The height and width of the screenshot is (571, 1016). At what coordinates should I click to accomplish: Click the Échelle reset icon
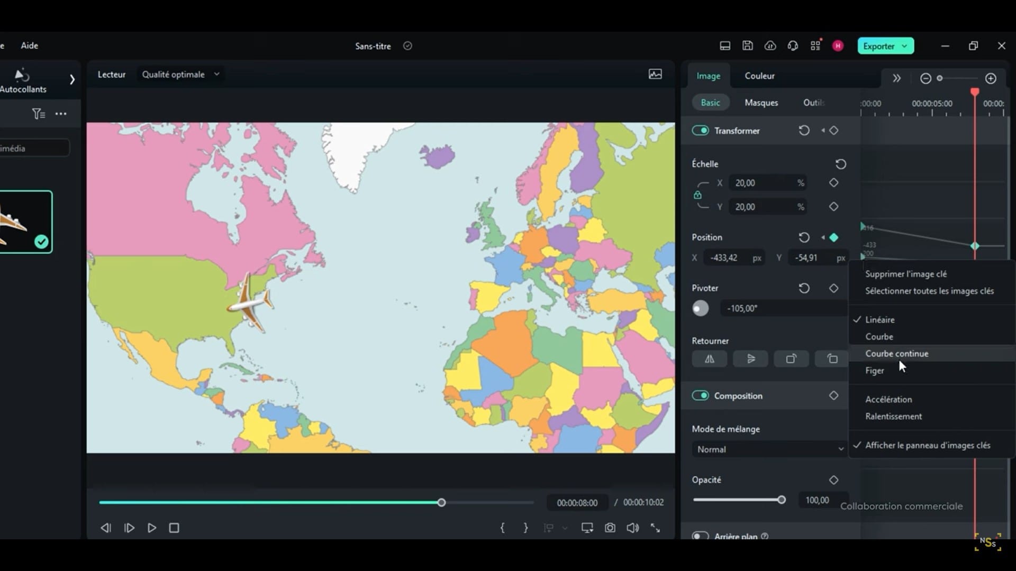click(x=840, y=163)
